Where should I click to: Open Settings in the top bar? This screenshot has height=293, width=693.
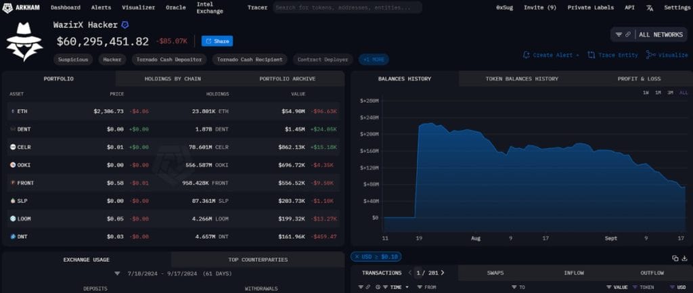(x=677, y=7)
